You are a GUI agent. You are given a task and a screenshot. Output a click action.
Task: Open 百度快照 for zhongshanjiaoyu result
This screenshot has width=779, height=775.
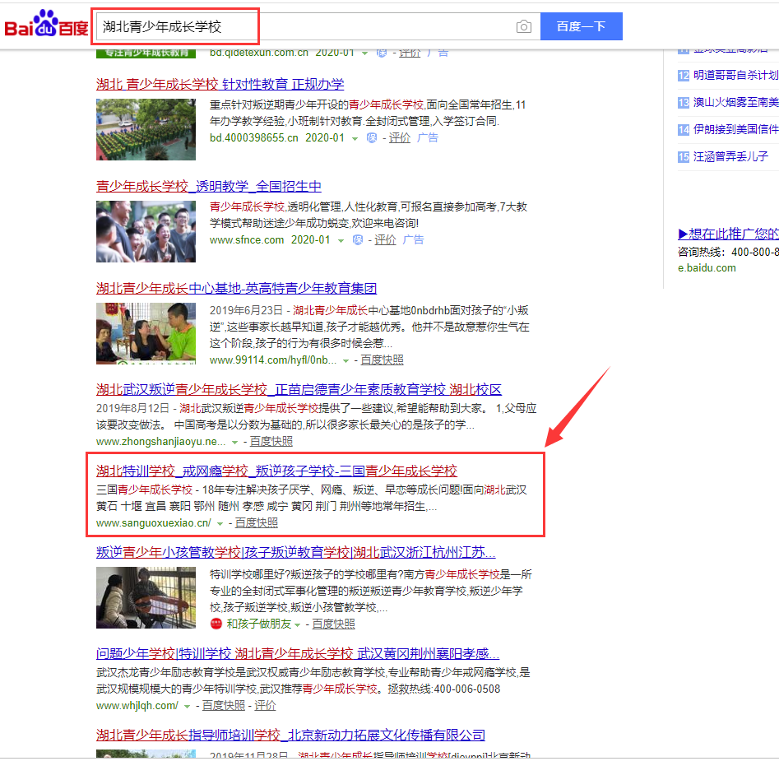click(271, 441)
